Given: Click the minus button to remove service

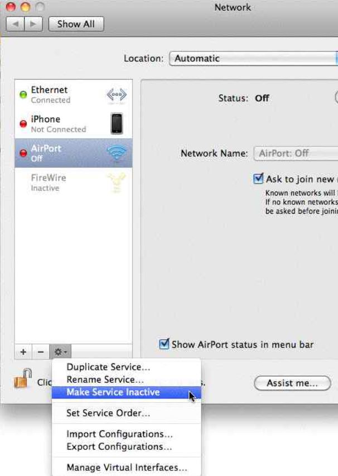Looking at the screenshot, I should point(41,352).
